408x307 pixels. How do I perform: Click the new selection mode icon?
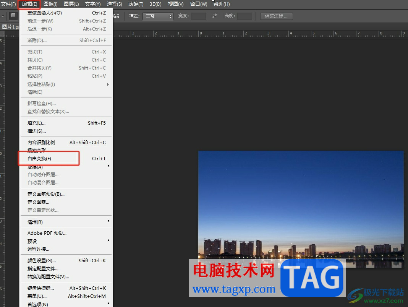coord(13,16)
